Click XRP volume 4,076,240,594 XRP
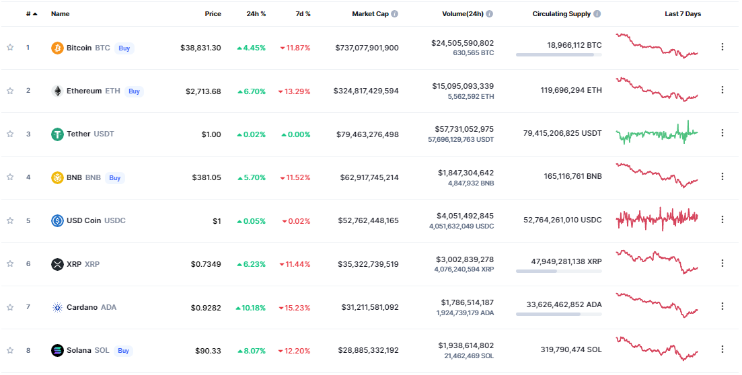Image resolution: width=742 pixels, height=375 pixels. click(464, 269)
